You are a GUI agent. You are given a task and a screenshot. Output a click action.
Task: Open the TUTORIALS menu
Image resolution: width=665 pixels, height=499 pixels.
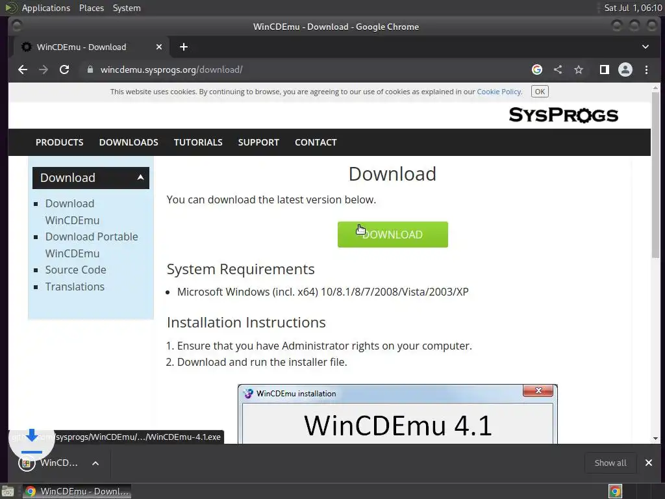tap(198, 142)
